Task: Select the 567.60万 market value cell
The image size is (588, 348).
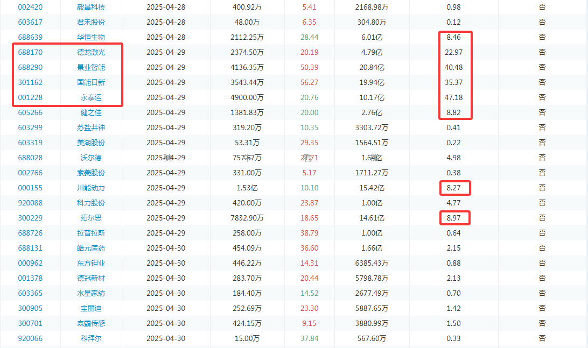Action: pyautogui.click(x=372, y=338)
